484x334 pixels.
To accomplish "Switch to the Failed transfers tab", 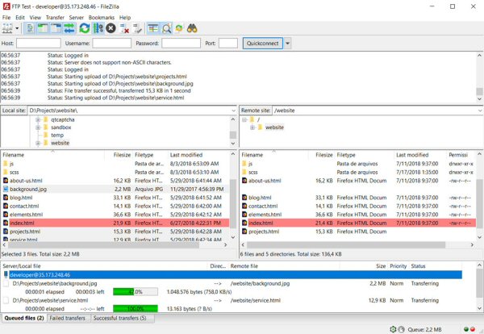I will coord(68,318).
